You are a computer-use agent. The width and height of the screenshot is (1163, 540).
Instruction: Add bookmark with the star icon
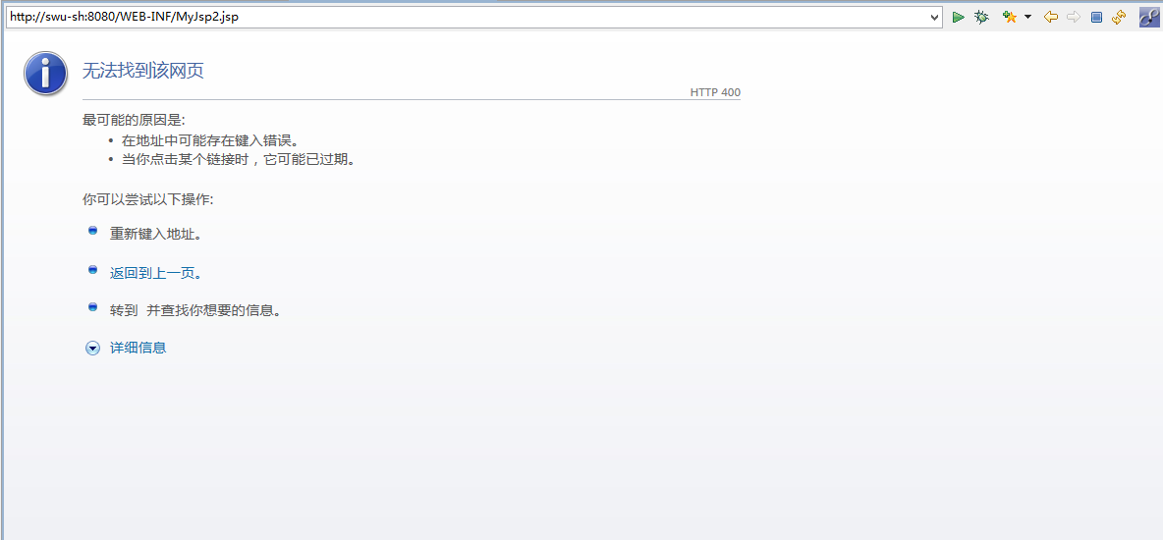point(1010,17)
